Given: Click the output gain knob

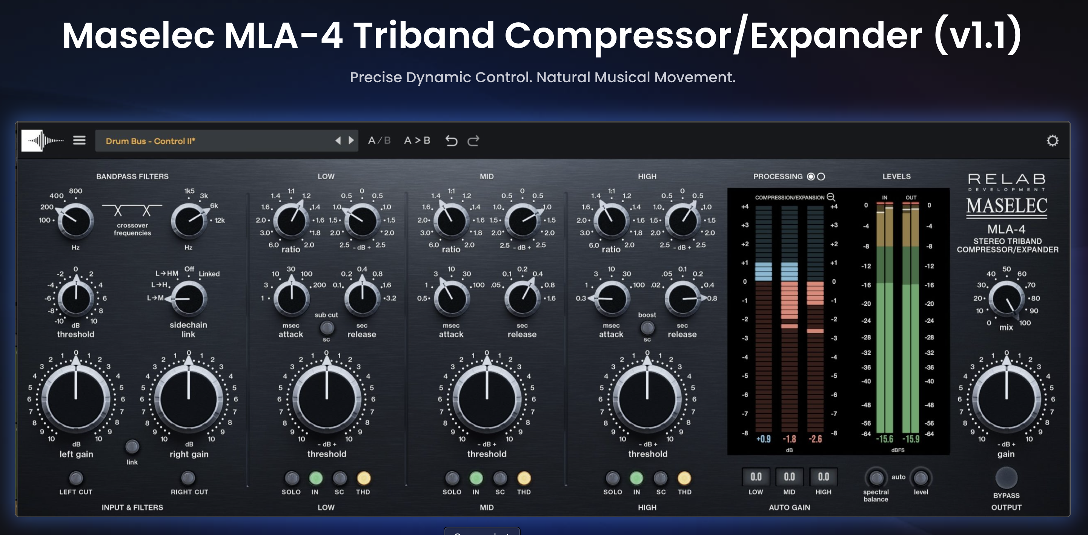Looking at the screenshot, I should point(1007,399).
